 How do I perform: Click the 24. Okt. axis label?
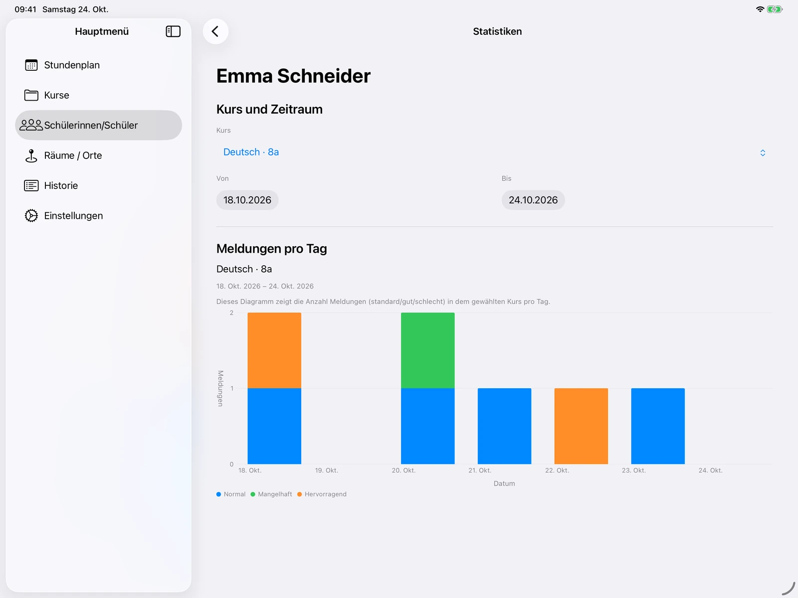pos(710,470)
